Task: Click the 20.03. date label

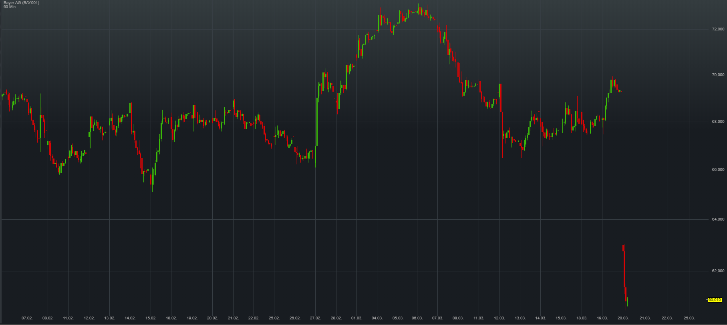Action: click(623, 318)
